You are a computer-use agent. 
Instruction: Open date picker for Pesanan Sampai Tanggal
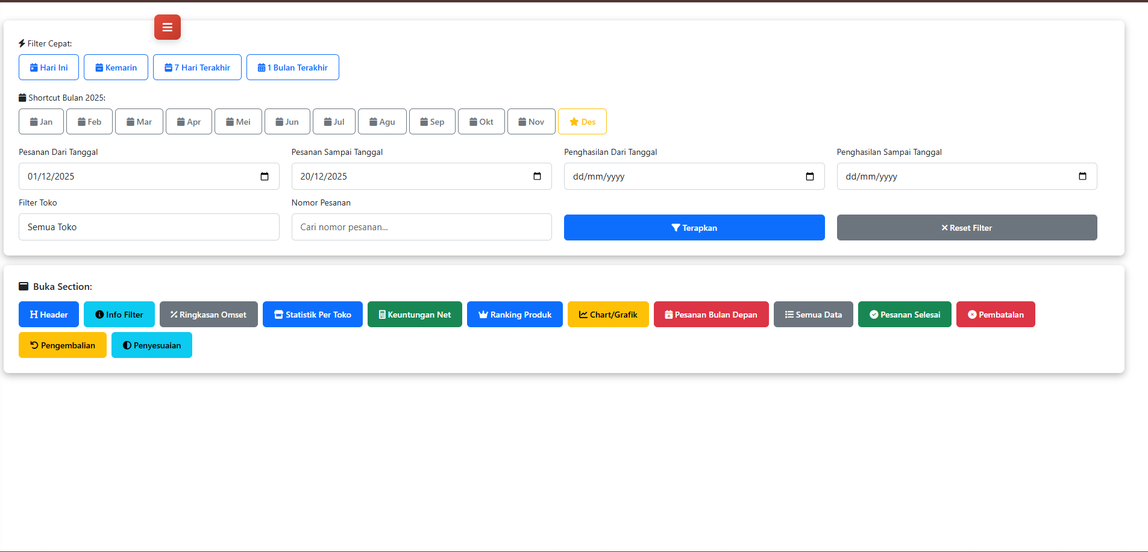coord(537,177)
